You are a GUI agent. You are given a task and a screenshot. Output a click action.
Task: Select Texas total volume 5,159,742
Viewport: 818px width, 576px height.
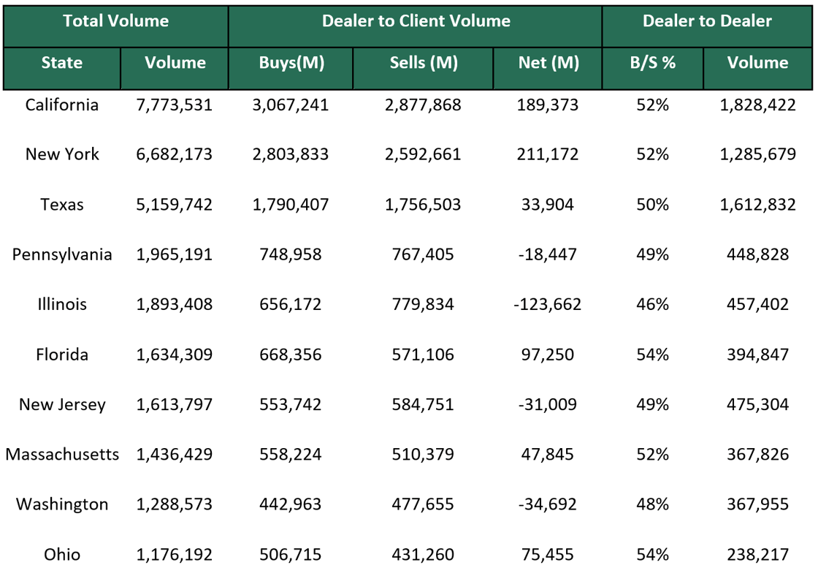(175, 205)
